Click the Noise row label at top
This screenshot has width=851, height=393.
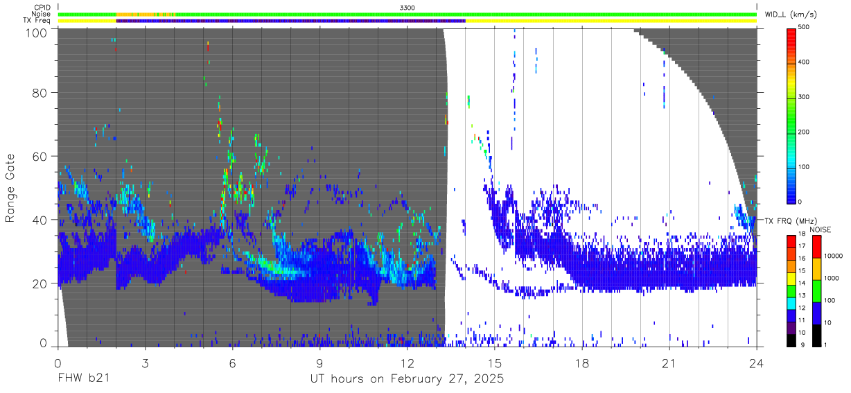point(42,14)
